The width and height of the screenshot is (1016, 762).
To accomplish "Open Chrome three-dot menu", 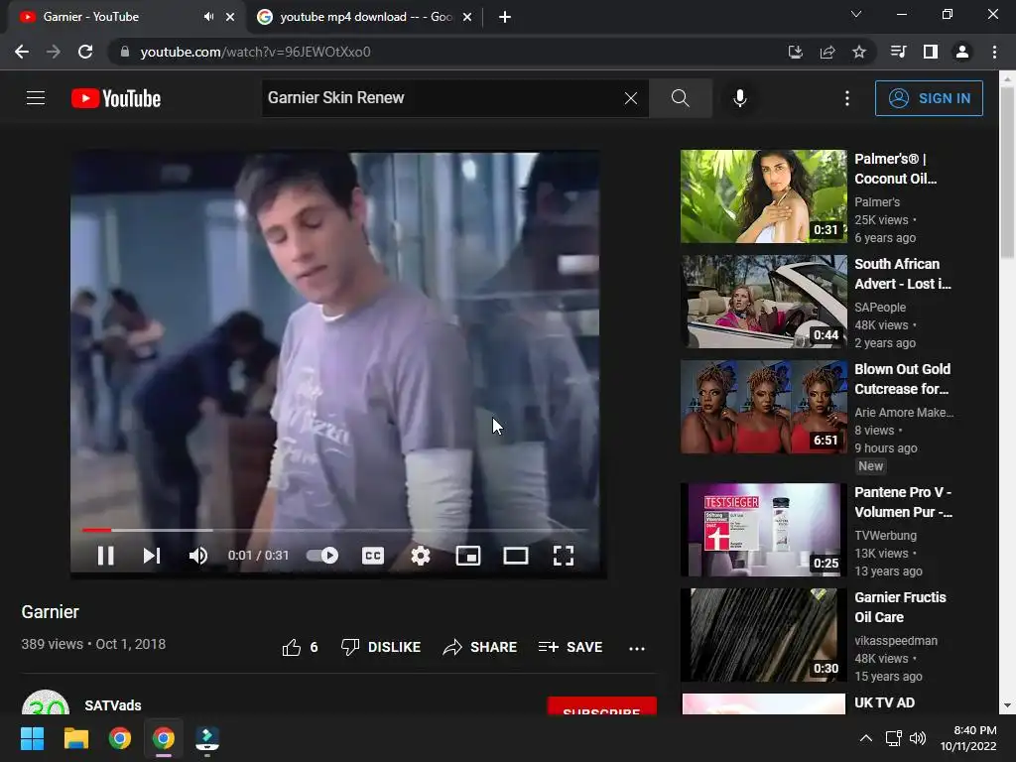I will [x=994, y=52].
